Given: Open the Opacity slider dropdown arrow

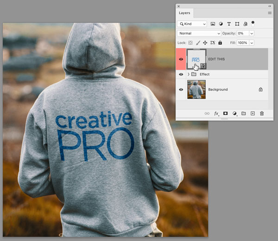Looking at the screenshot, I should pyautogui.click(x=252, y=33).
